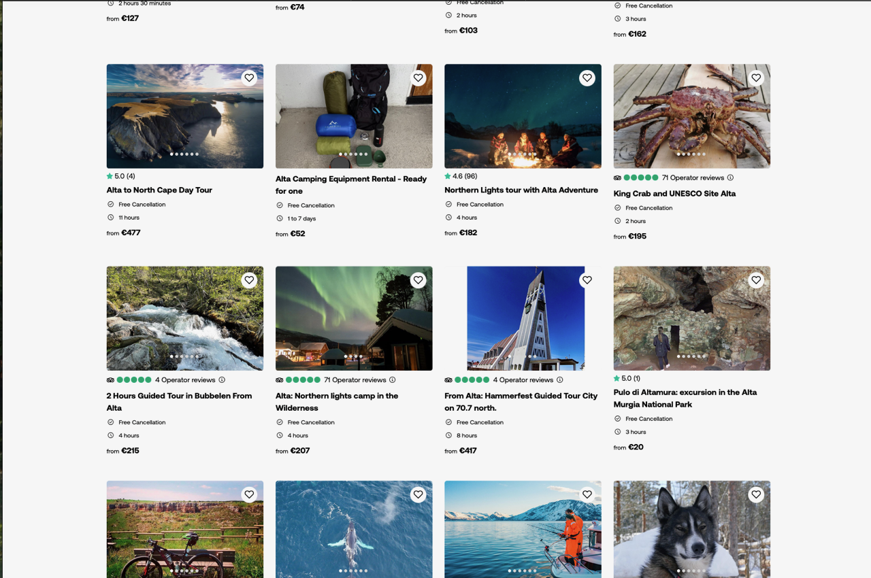Save Northern Lights tour with Alta Adventure to wishlist

[x=587, y=78]
